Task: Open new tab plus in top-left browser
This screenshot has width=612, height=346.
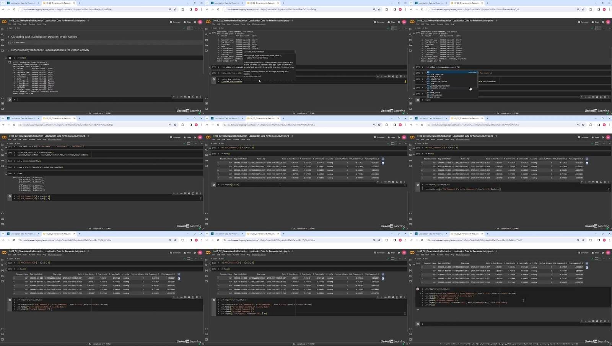Action: click(80, 3)
